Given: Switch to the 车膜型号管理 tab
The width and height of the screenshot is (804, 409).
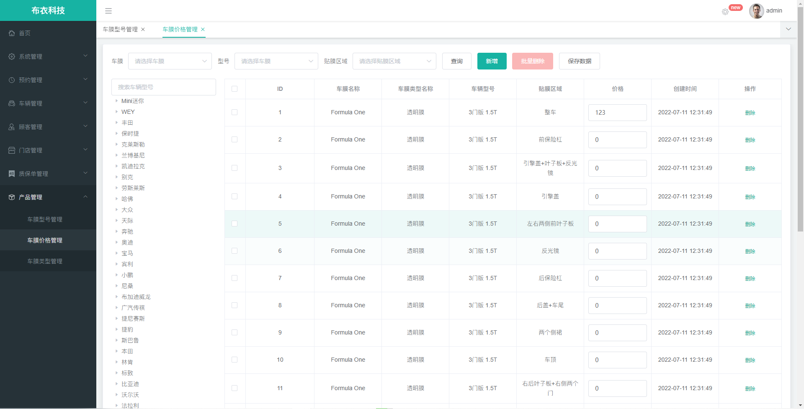Looking at the screenshot, I should click(120, 29).
